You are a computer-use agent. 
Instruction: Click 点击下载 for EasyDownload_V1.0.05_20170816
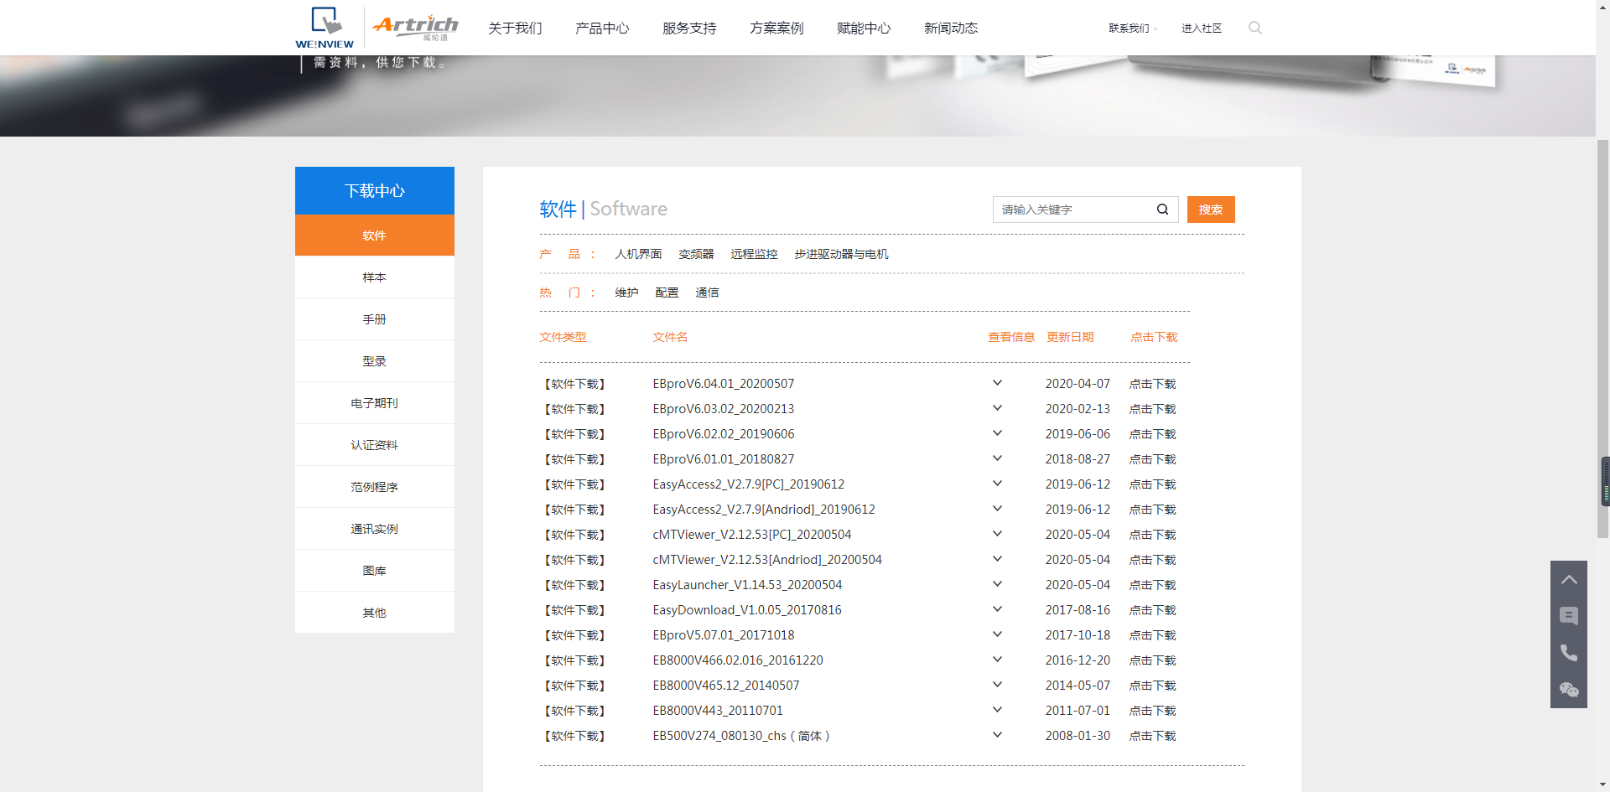point(1152,609)
